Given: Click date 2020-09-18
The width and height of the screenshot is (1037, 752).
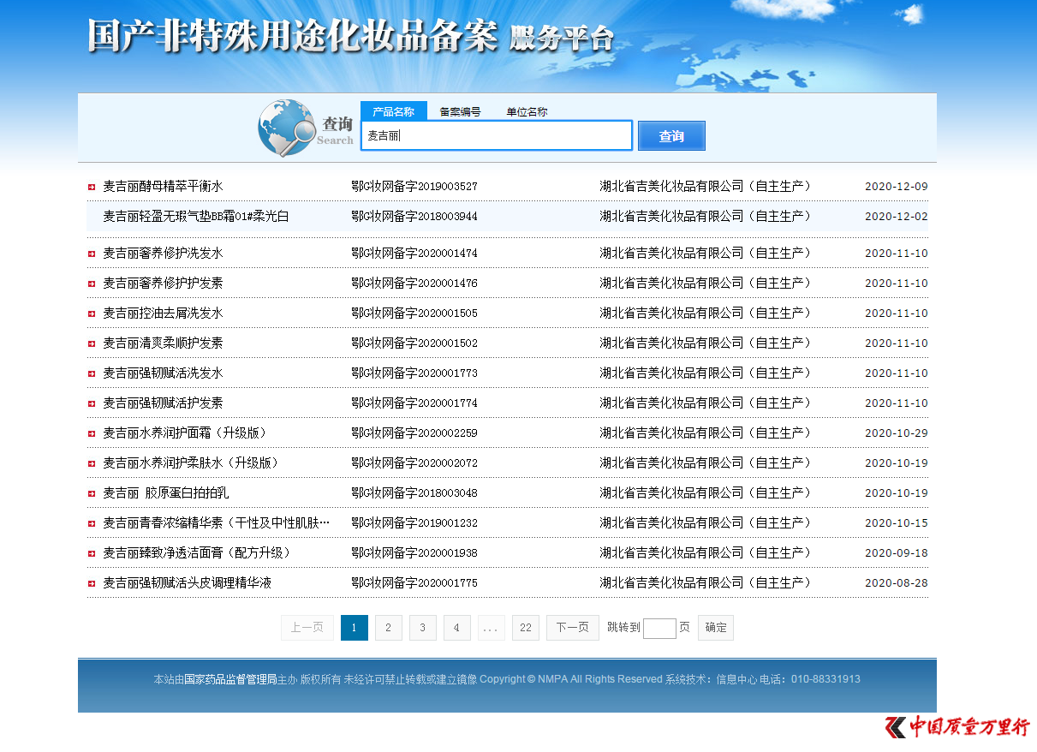Looking at the screenshot, I should [x=896, y=552].
